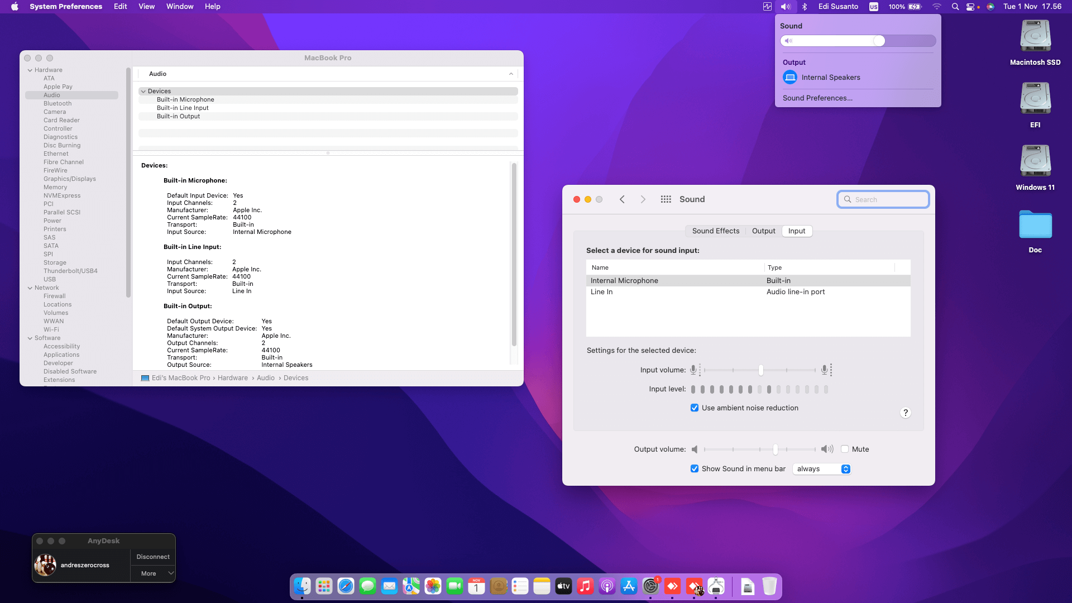Click Sound Preferences… link
This screenshot has height=603, width=1072.
click(817, 98)
